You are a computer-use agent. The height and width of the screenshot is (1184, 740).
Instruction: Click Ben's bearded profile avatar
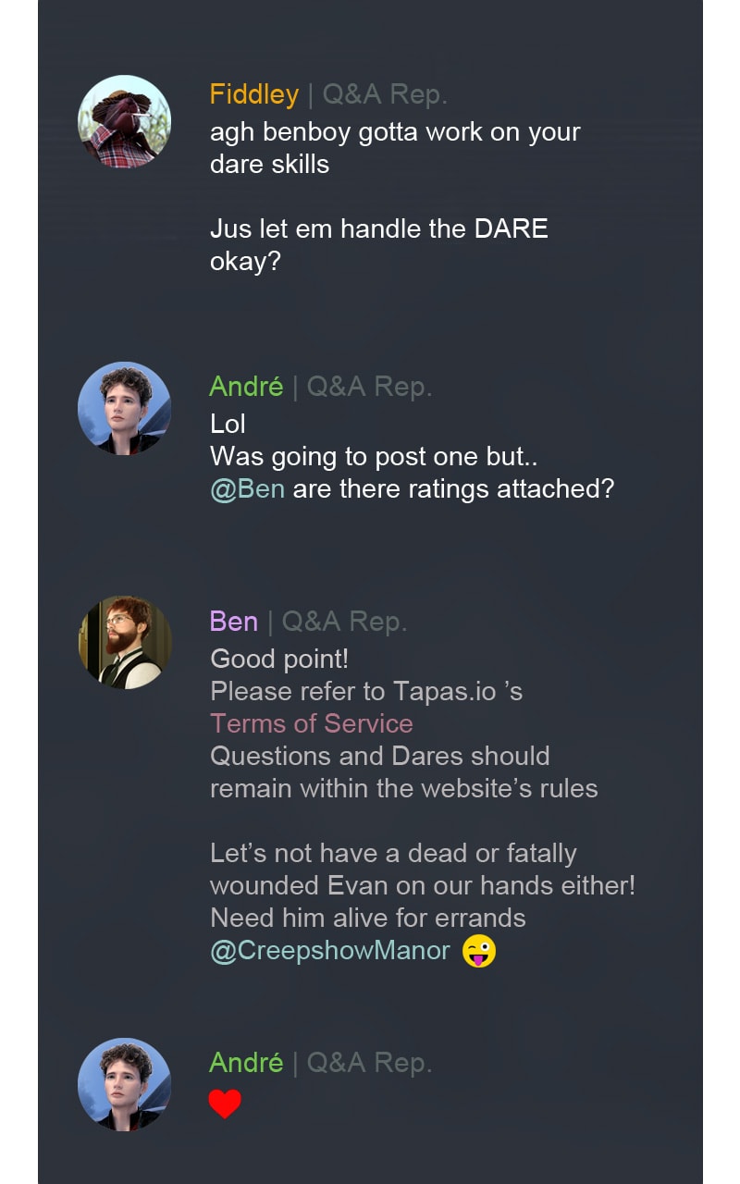(124, 642)
